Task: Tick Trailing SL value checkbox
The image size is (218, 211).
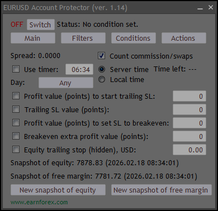Action: pos(16,109)
